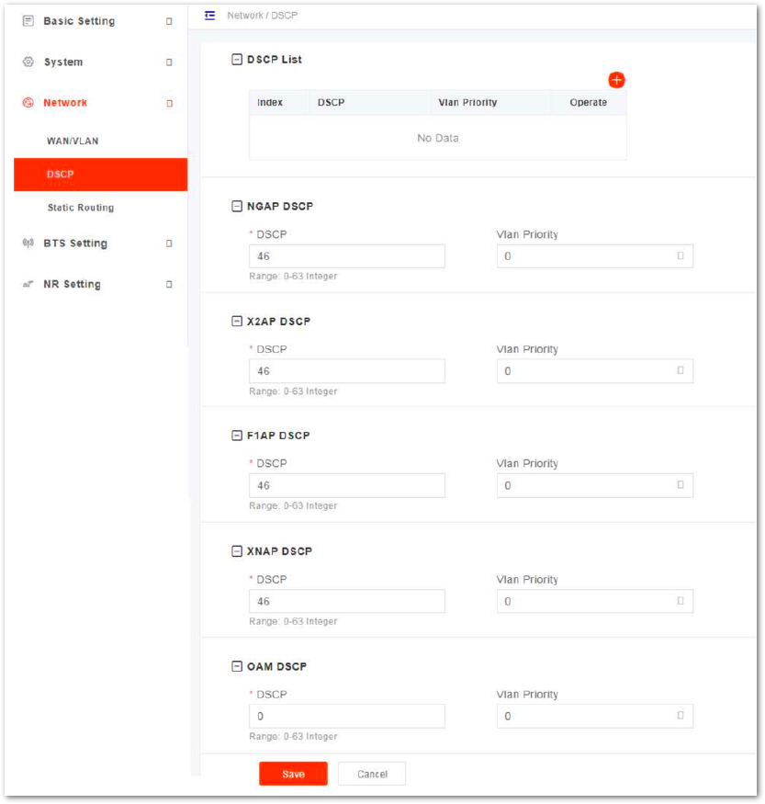Click the No Data table message
Image resolution: width=765 pixels, height=804 pixels.
[437, 138]
